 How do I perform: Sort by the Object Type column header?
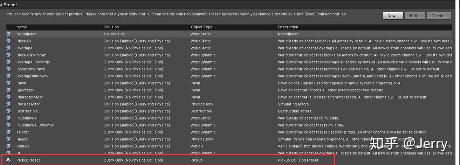click(201, 27)
